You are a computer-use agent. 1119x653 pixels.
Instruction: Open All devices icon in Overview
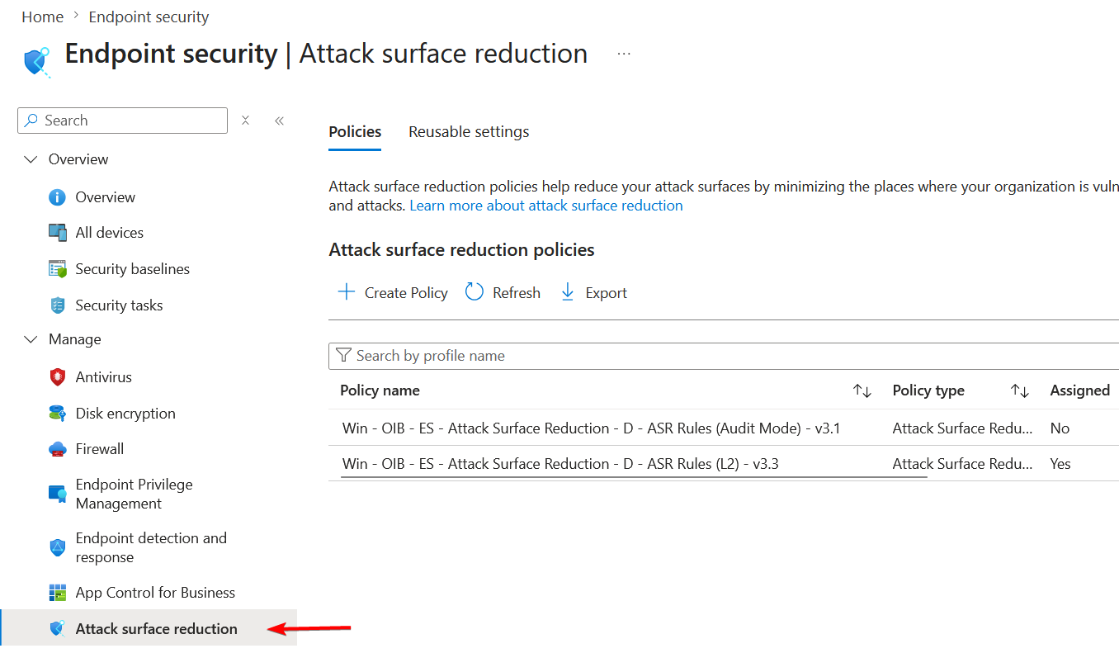[57, 233]
